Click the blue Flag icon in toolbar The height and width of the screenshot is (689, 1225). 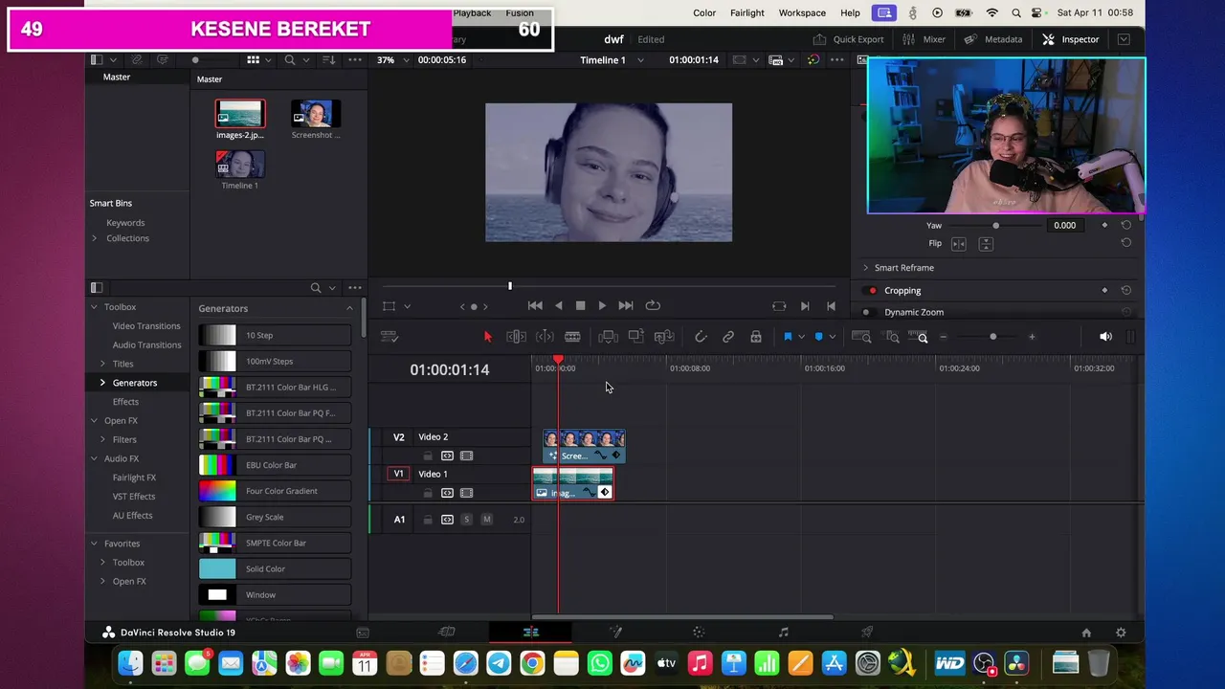tap(788, 337)
